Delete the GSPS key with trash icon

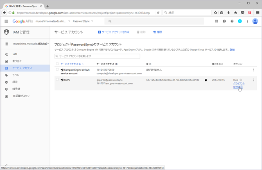(206, 80)
